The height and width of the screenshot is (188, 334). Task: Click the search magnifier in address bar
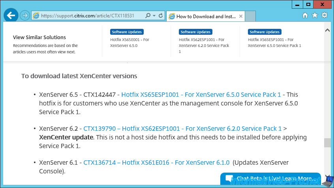148,15
